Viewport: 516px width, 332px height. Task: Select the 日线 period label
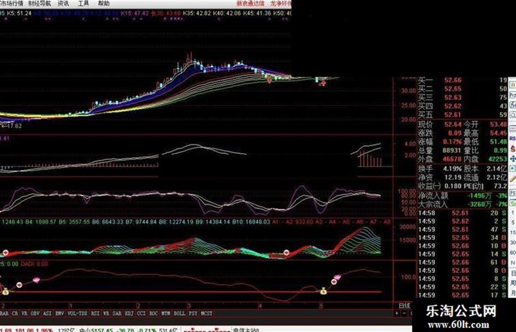pyautogui.click(x=405, y=306)
